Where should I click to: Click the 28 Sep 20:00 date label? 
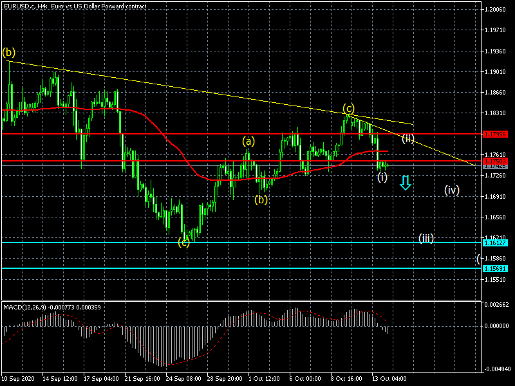(225, 379)
